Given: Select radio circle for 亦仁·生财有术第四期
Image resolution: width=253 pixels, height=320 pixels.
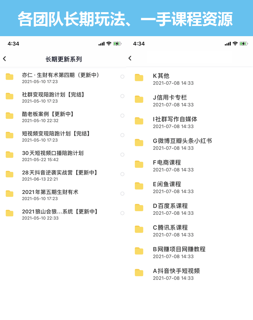Looking at the screenshot, I should coord(122,76).
